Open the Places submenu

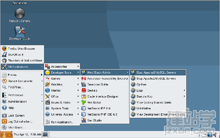[22, 75]
